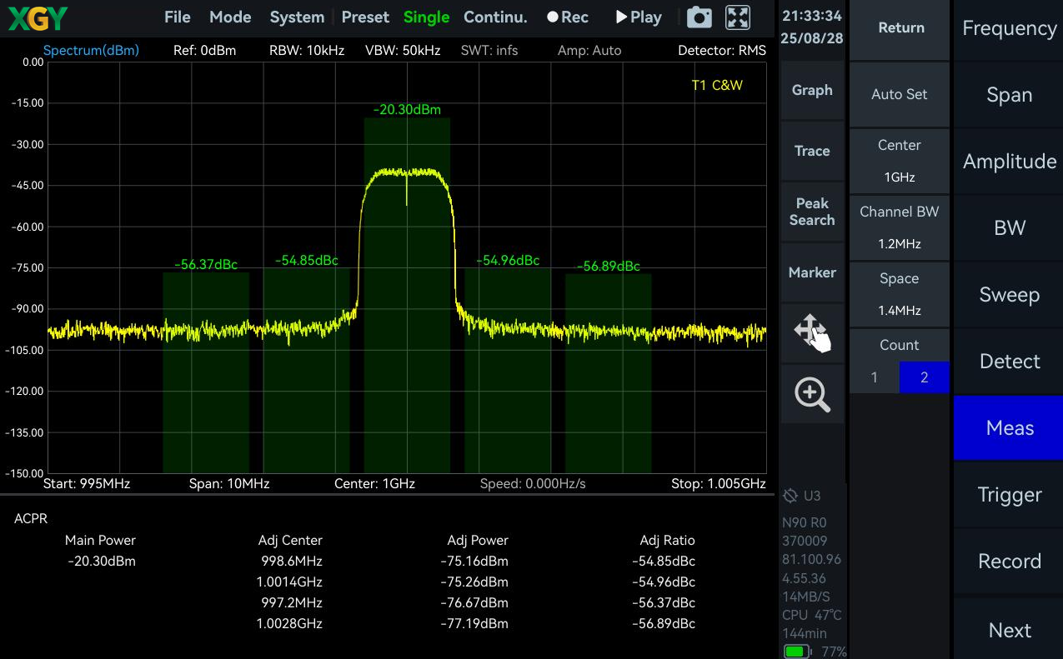Start recording with the Rec button
Image resolution: width=1063 pixels, height=659 pixels.
point(568,17)
